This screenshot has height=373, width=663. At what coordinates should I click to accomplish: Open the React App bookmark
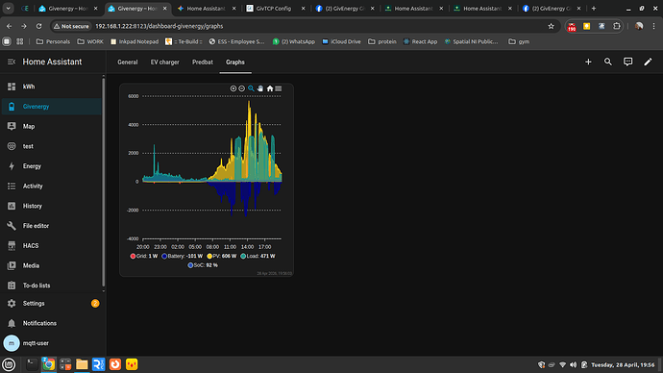420,41
